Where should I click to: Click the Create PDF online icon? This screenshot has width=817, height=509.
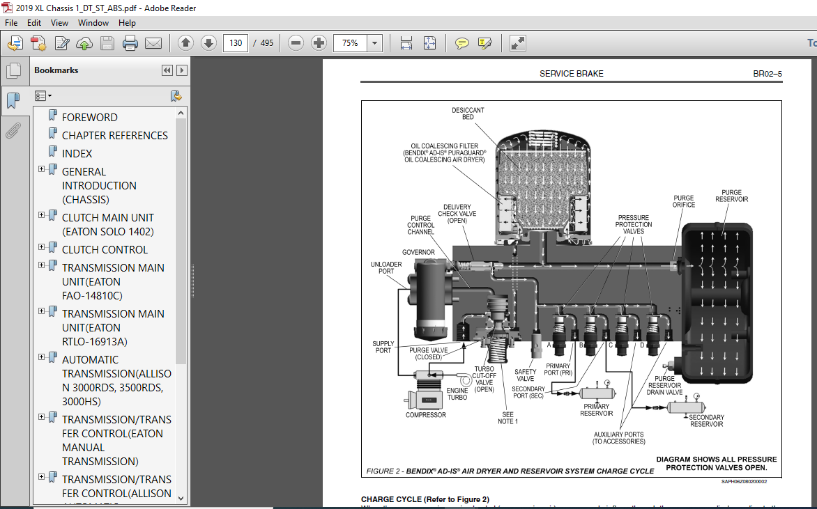tap(15, 43)
